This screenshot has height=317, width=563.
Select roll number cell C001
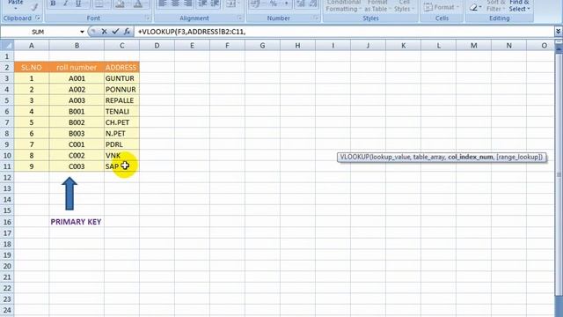(77, 144)
